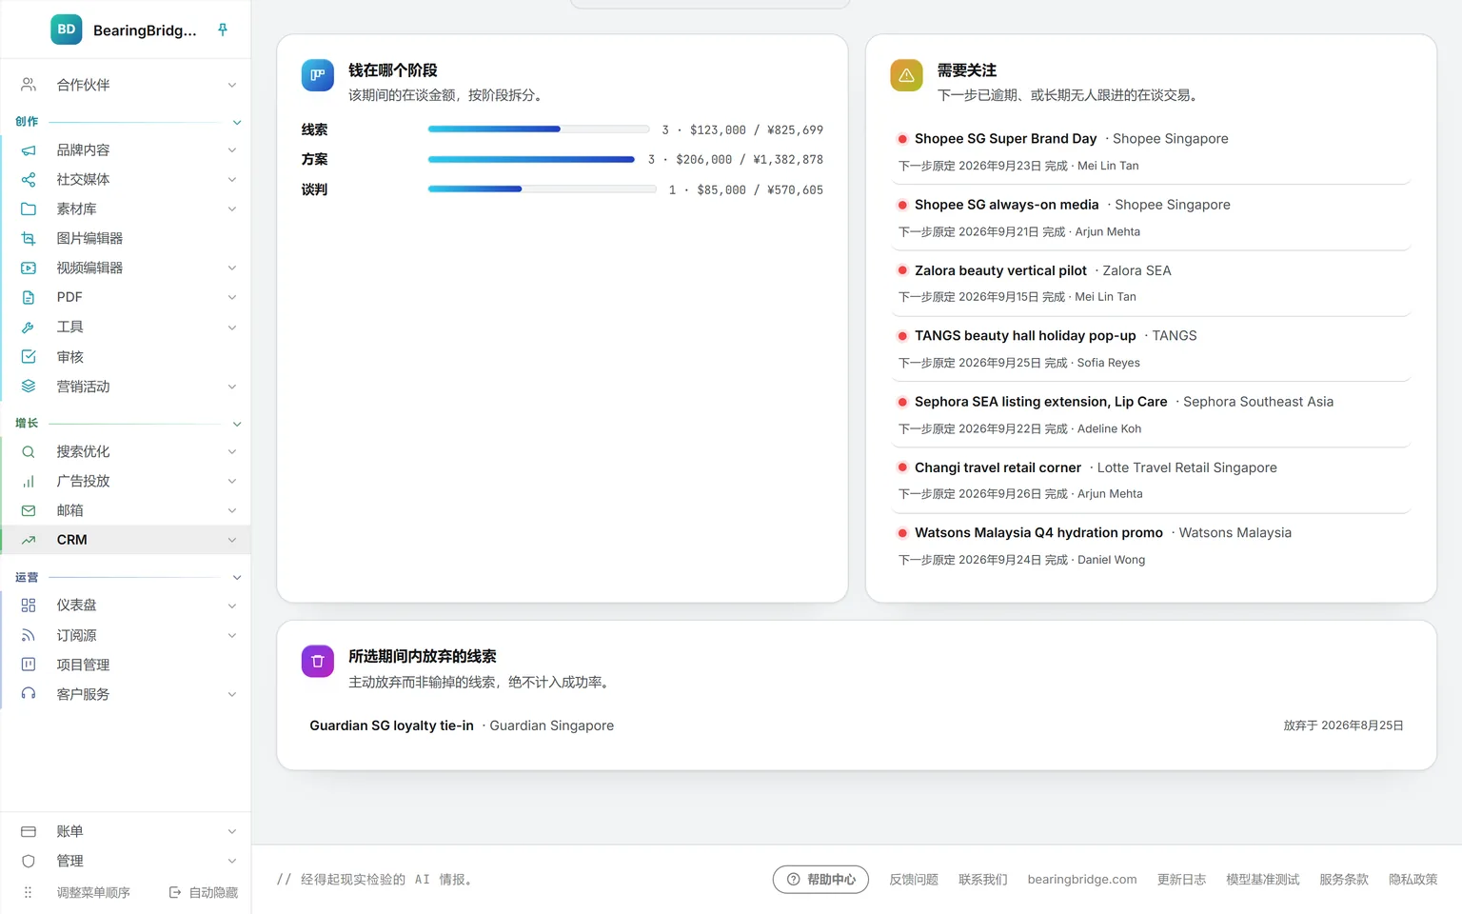Viewport: 1462px width, 914px height.
Task: Toggle 自动隐藏 sidebar option
Action: pyautogui.click(x=204, y=892)
